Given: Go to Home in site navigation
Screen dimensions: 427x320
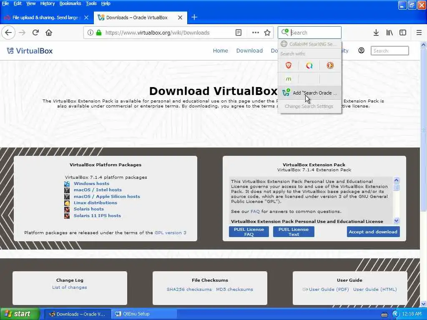Looking at the screenshot, I should [220, 50].
